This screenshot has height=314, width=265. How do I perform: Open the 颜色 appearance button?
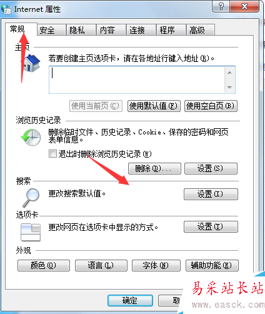pyautogui.click(x=44, y=265)
